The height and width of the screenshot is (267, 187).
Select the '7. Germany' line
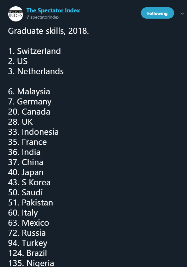coord(30,102)
